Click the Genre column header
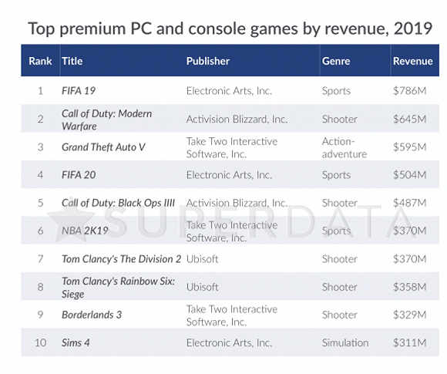 pos(336,61)
